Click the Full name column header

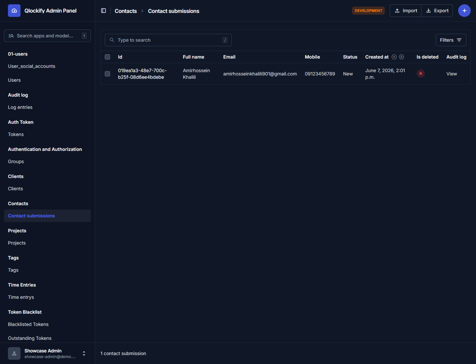(x=193, y=57)
